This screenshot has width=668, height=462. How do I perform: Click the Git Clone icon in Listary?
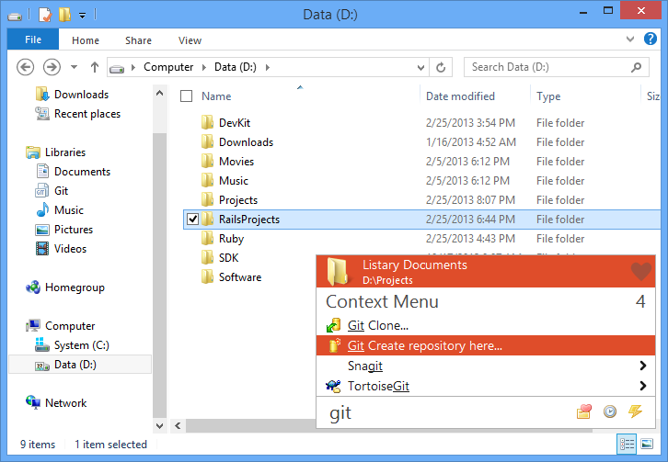[334, 325]
